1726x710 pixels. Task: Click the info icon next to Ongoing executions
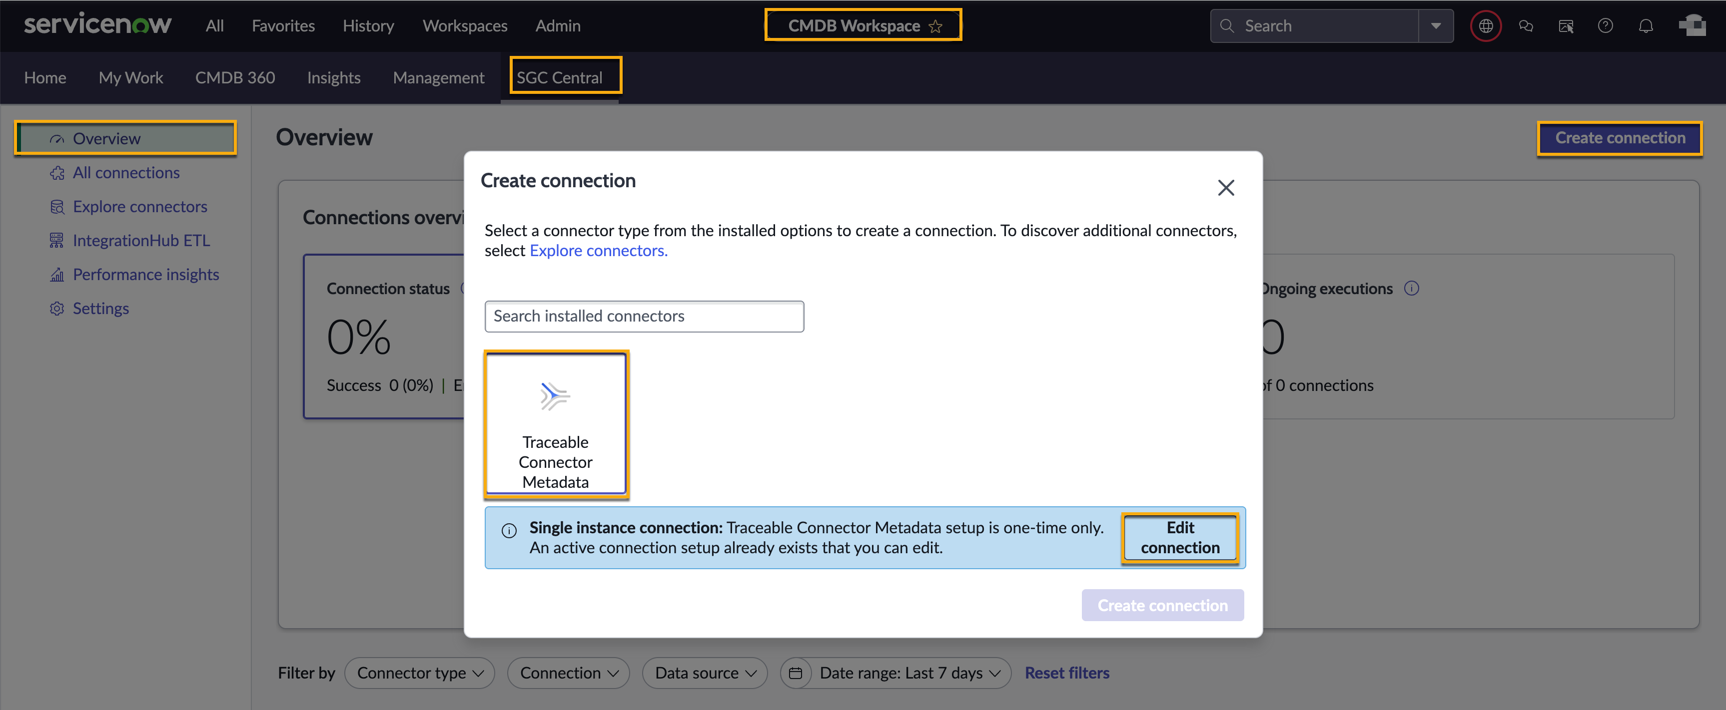1411,289
